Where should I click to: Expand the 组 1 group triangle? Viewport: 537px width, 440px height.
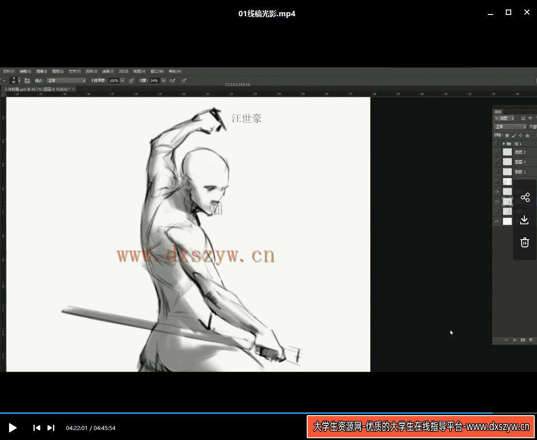pyautogui.click(x=504, y=143)
